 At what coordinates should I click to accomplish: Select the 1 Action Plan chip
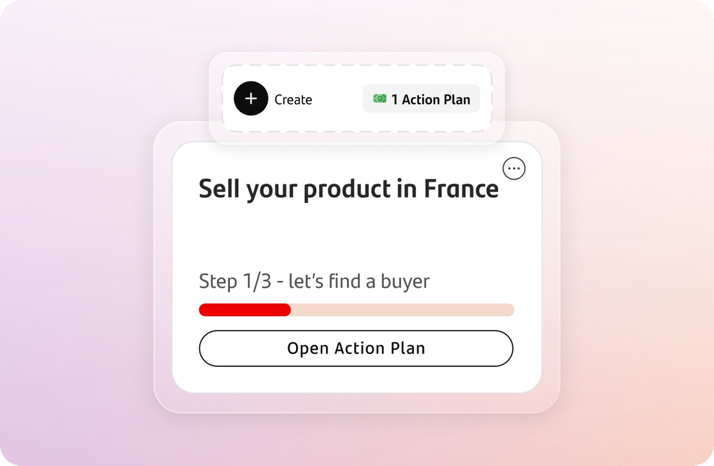click(421, 98)
